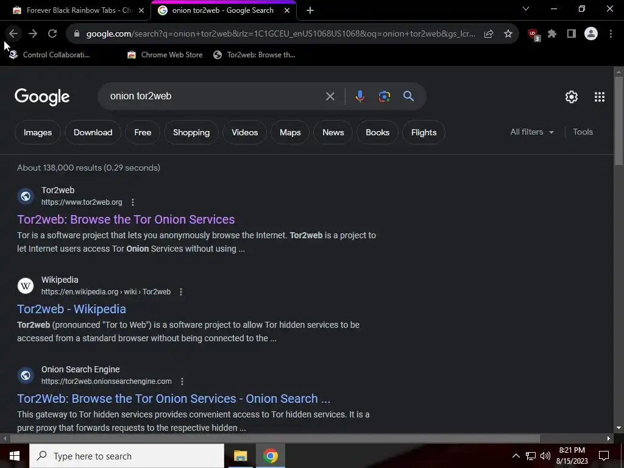Viewport: 624px width, 468px height.
Task: Open Chrome Web Store bookmark
Action: [165, 55]
